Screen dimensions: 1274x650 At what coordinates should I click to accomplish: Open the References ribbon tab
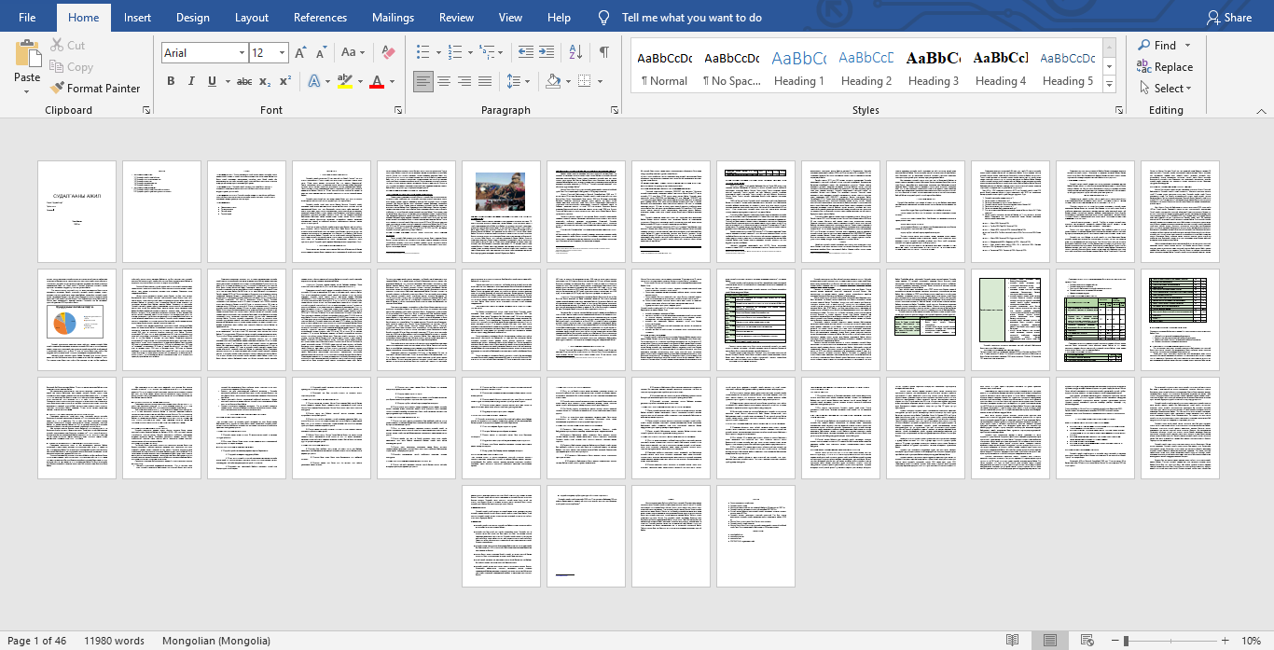click(321, 18)
